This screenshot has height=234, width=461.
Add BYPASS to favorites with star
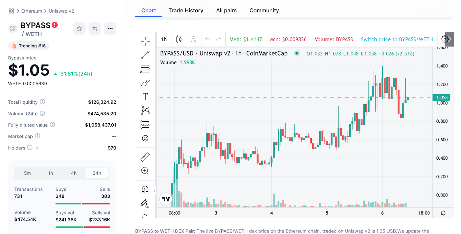click(x=79, y=29)
